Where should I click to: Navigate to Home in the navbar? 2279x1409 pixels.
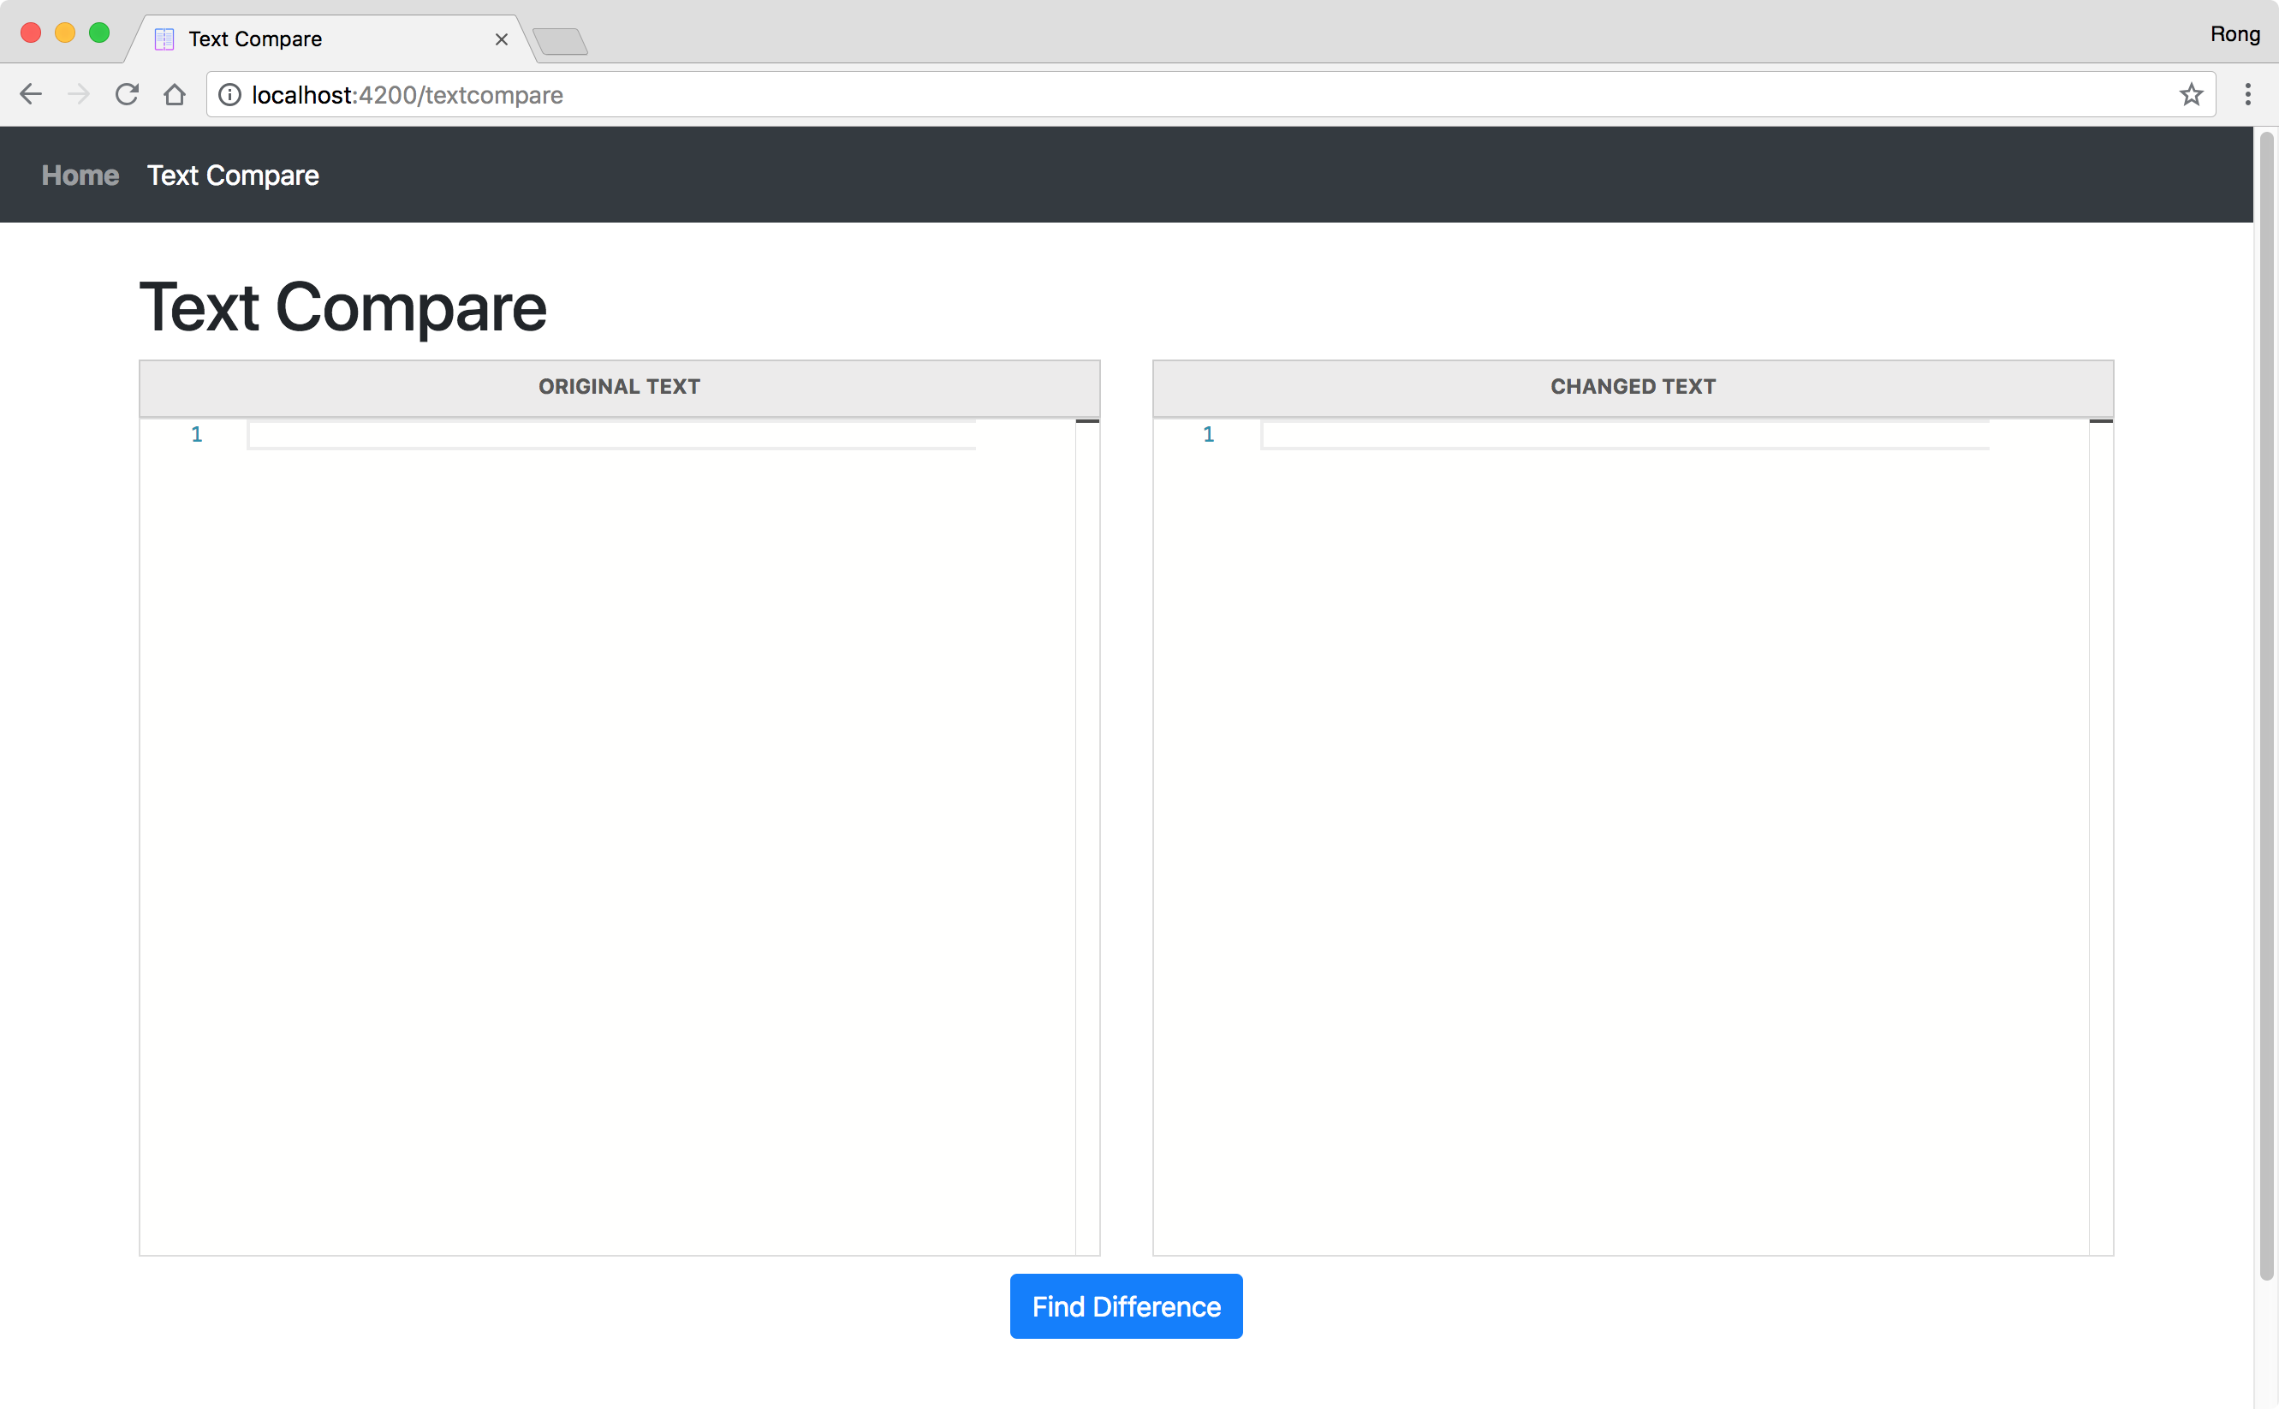coord(80,175)
